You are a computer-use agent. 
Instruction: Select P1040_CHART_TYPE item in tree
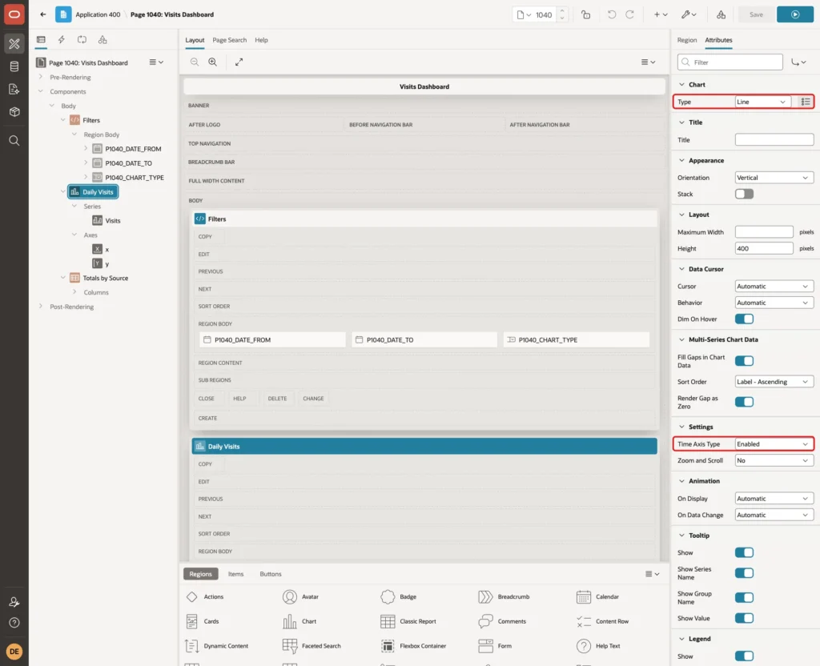tap(134, 178)
